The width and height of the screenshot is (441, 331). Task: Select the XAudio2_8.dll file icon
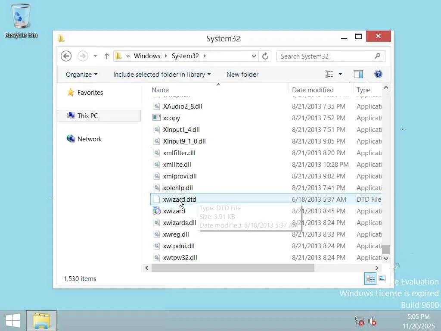pyautogui.click(x=156, y=106)
